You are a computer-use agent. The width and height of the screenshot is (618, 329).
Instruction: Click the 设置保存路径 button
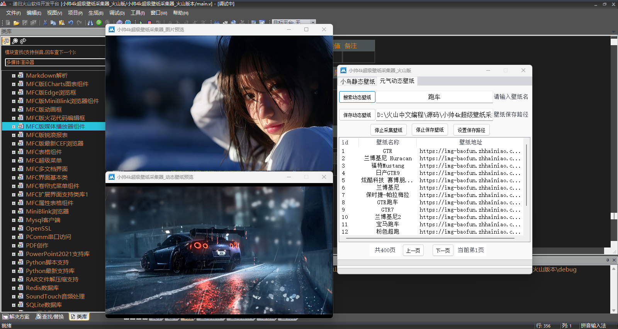472,130
